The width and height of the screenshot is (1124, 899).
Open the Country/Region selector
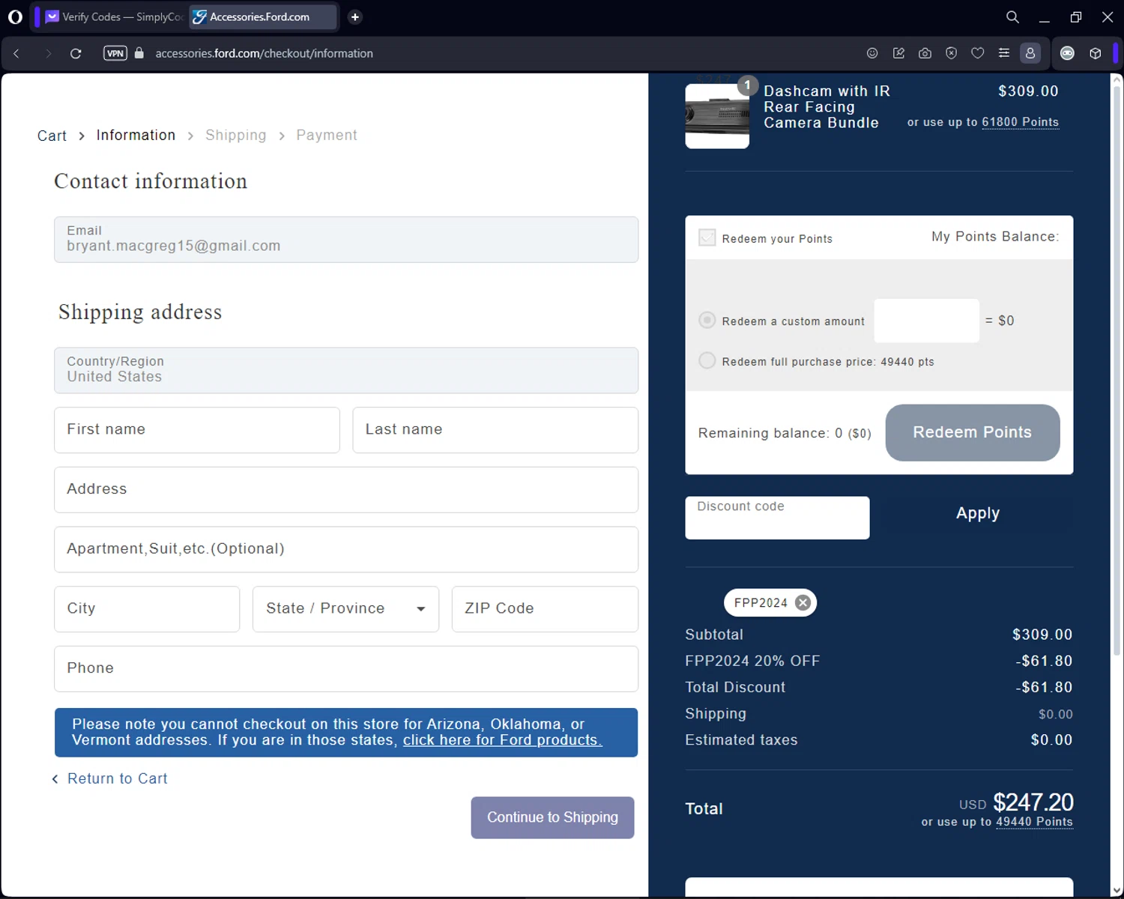pyautogui.click(x=346, y=370)
